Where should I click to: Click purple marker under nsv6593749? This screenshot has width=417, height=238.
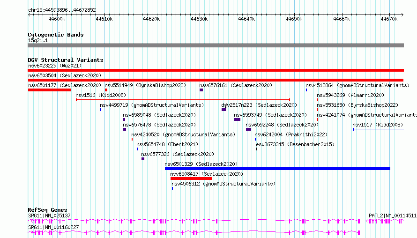coord(237,119)
